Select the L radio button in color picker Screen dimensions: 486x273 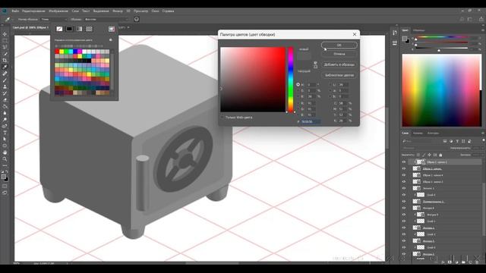pos(330,84)
